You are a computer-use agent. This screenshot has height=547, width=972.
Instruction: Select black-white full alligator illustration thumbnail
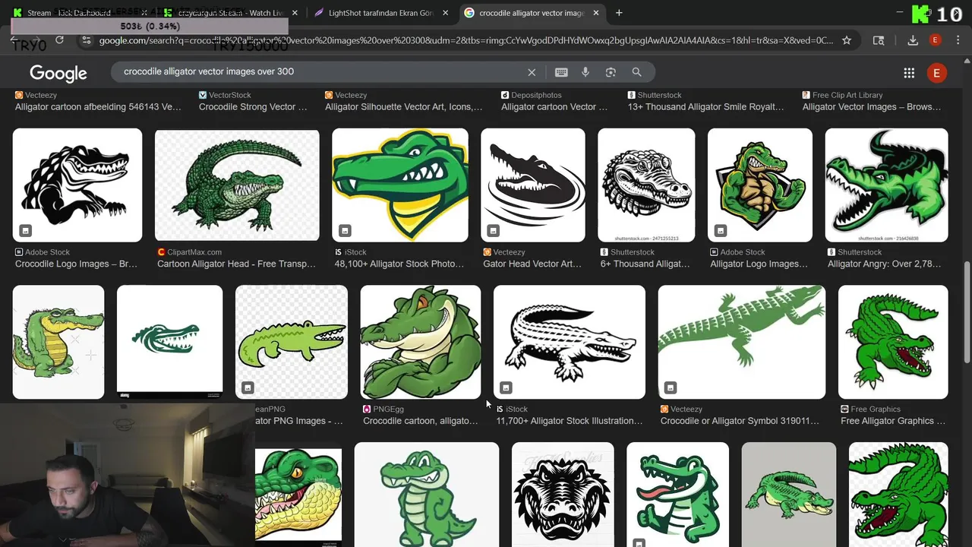point(570,342)
